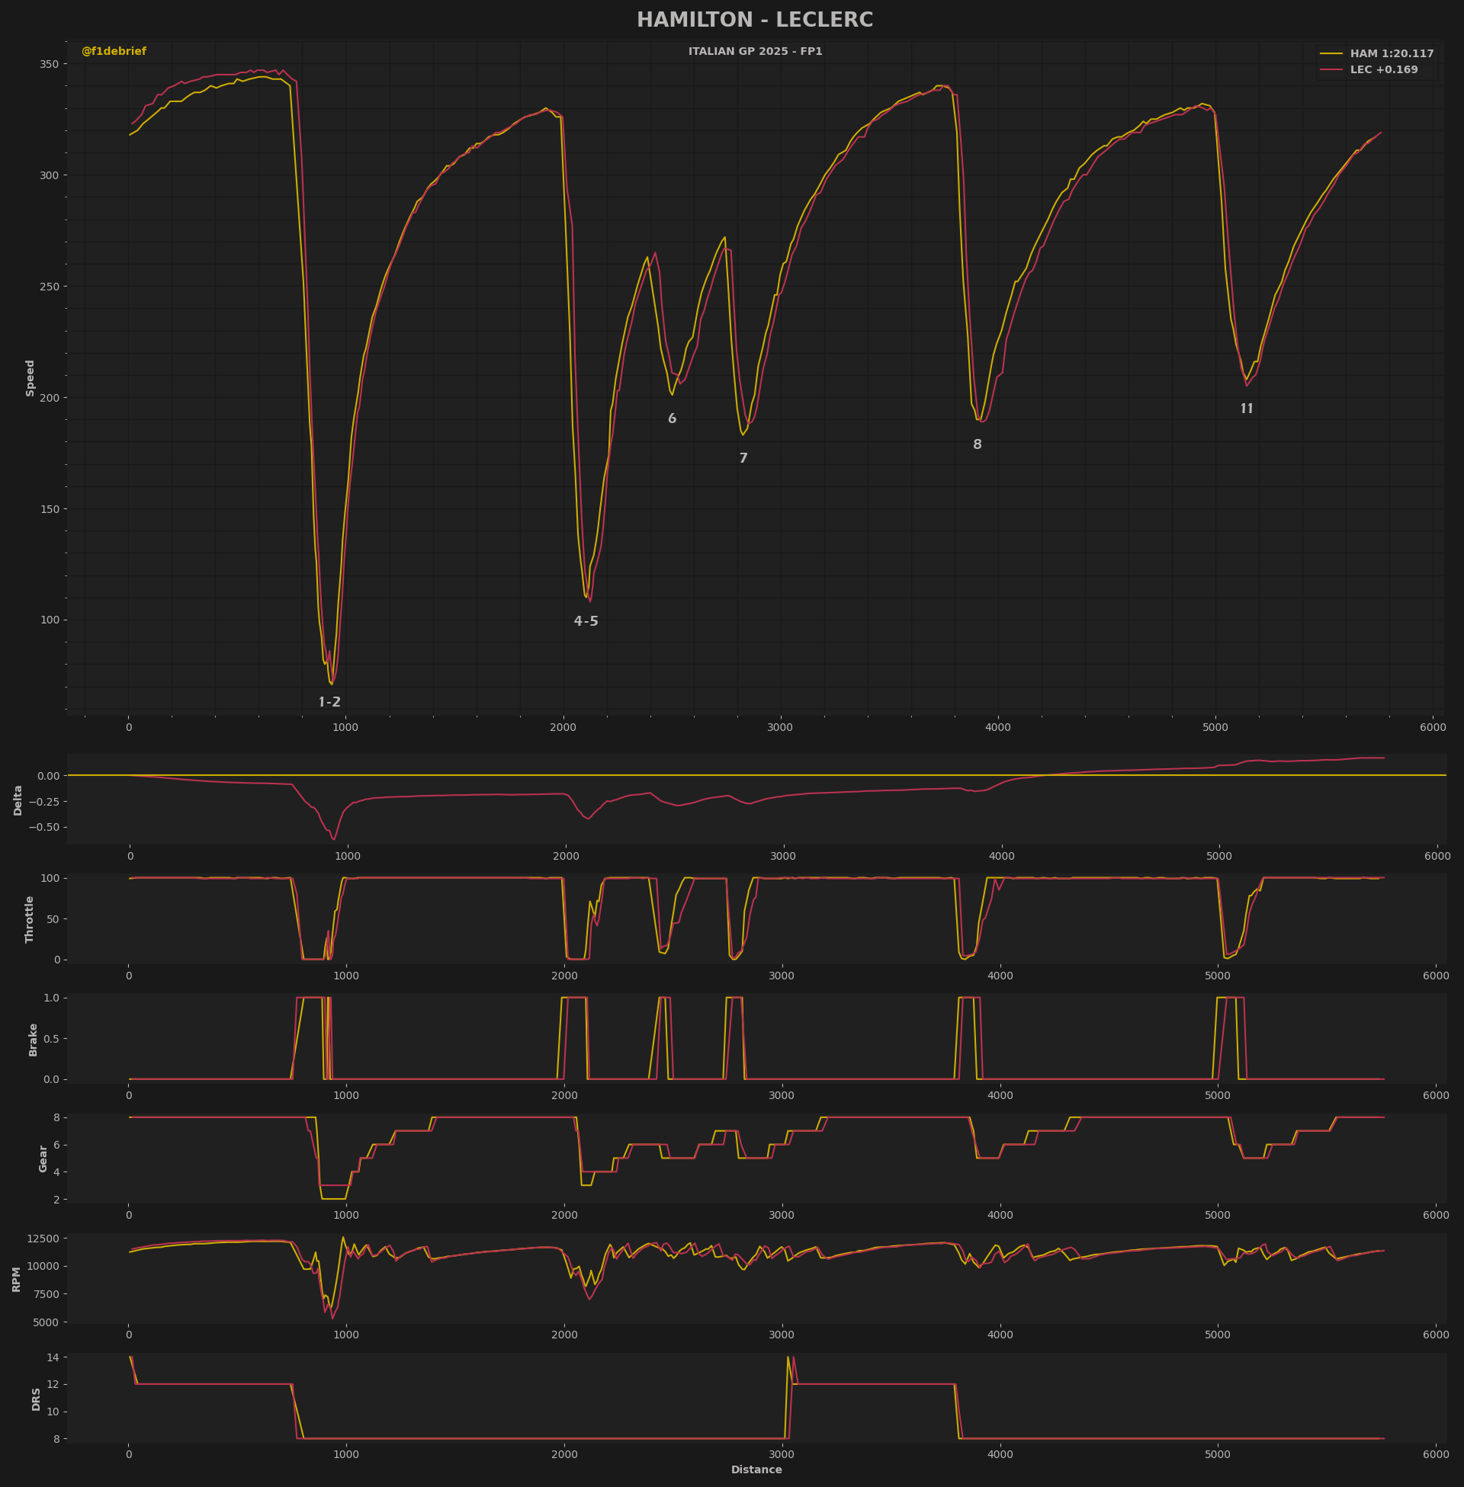The width and height of the screenshot is (1464, 1487).
Task: Click the corner 1-2 label
Action: (x=329, y=702)
